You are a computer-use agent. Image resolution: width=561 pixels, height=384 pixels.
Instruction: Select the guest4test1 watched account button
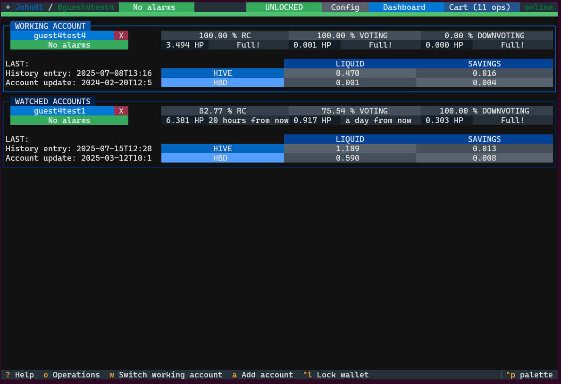point(62,111)
